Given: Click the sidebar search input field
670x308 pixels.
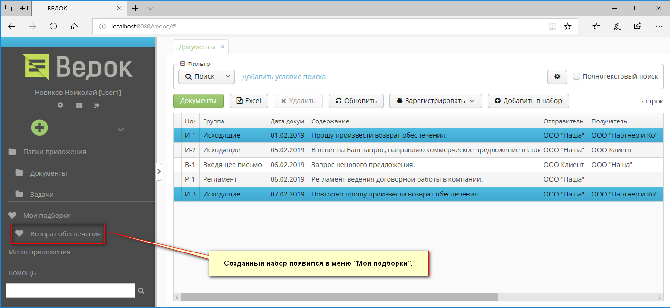Looking at the screenshot, I should click(70, 290).
